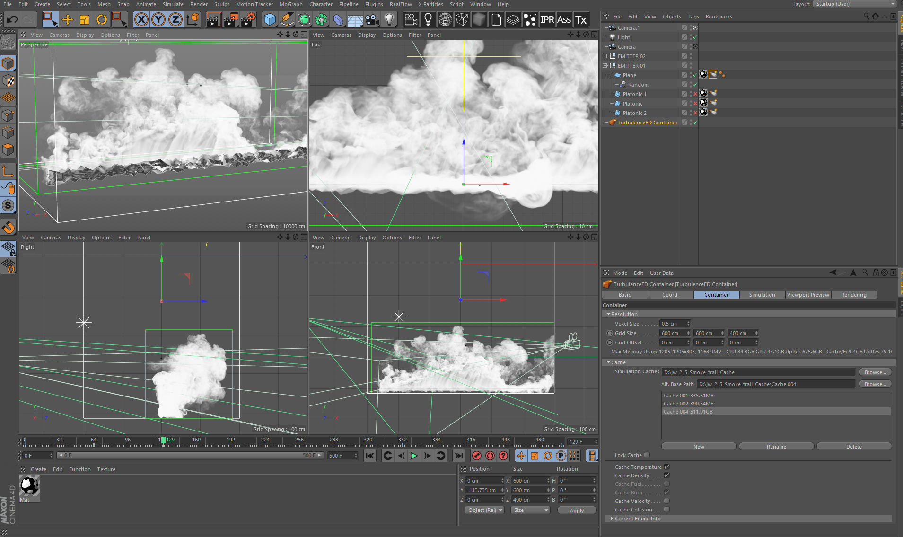The height and width of the screenshot is (537, 903).
Task: Select the Move tool
Action: (68, 19)
